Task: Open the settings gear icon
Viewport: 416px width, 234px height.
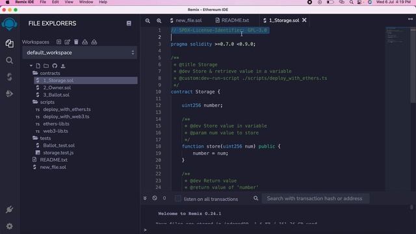Action: [x=10, y=226]
